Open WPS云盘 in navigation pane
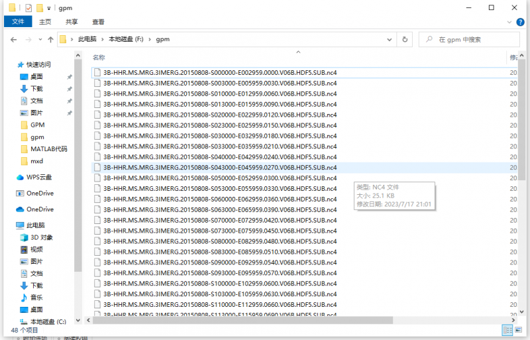 38,177
